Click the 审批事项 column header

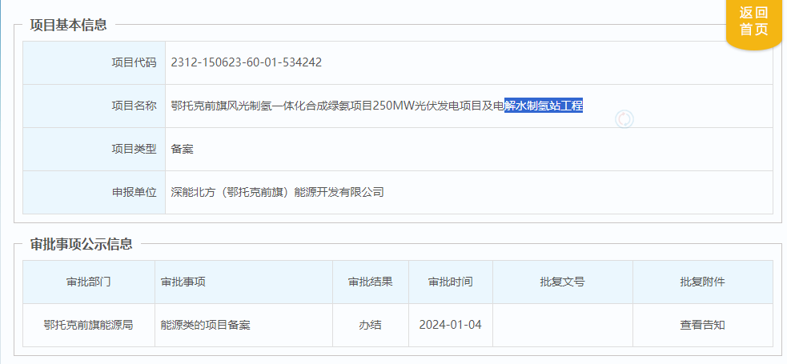(x=183, y=282)
